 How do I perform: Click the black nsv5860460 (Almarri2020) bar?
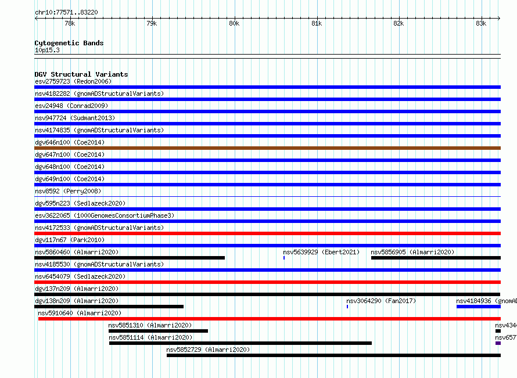click(130, 258)
